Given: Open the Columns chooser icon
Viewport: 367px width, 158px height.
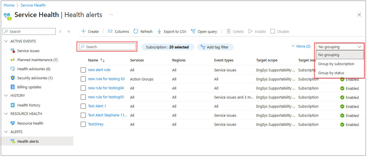Looking at the screenshot, I should tap(110, 31).
